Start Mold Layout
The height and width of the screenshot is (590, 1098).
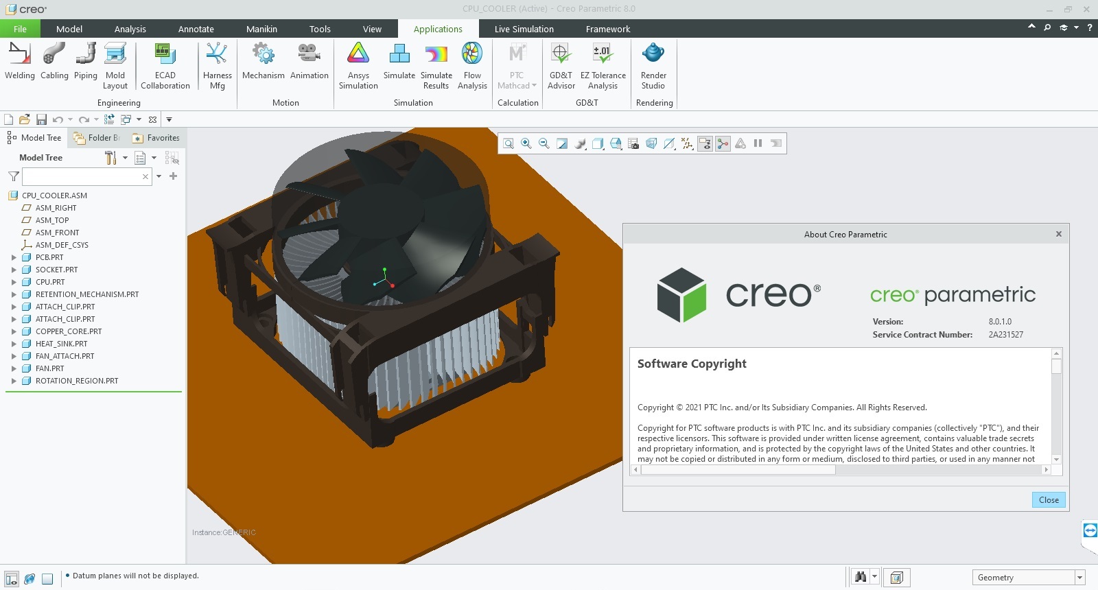115,66
